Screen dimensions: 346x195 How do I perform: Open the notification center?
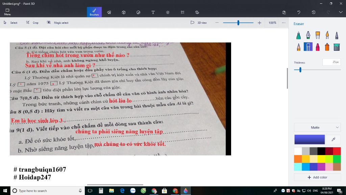coord(340,191)
